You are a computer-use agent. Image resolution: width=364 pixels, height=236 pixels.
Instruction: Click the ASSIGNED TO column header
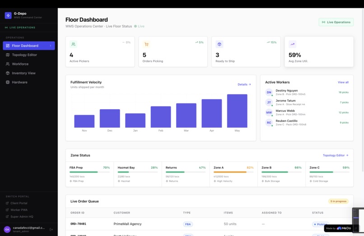click(x=271, y=213)
